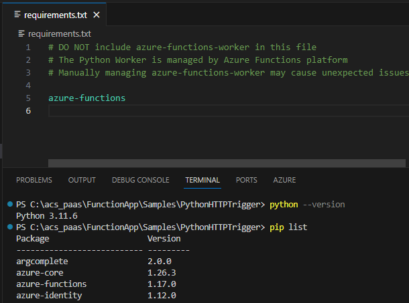This screenshot has height=303, width=409.
Task: Open the OUTPUT panel tab
Action: tap(82, 180)
